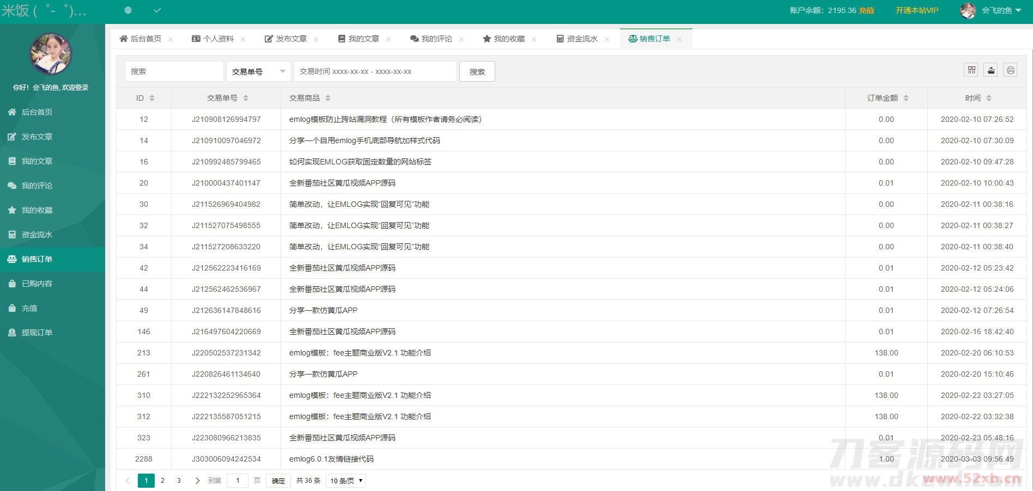Click the 充值 link next to balance
Image resolution: width=1033 pixels, height=491 pixels.
click(866, 10)
